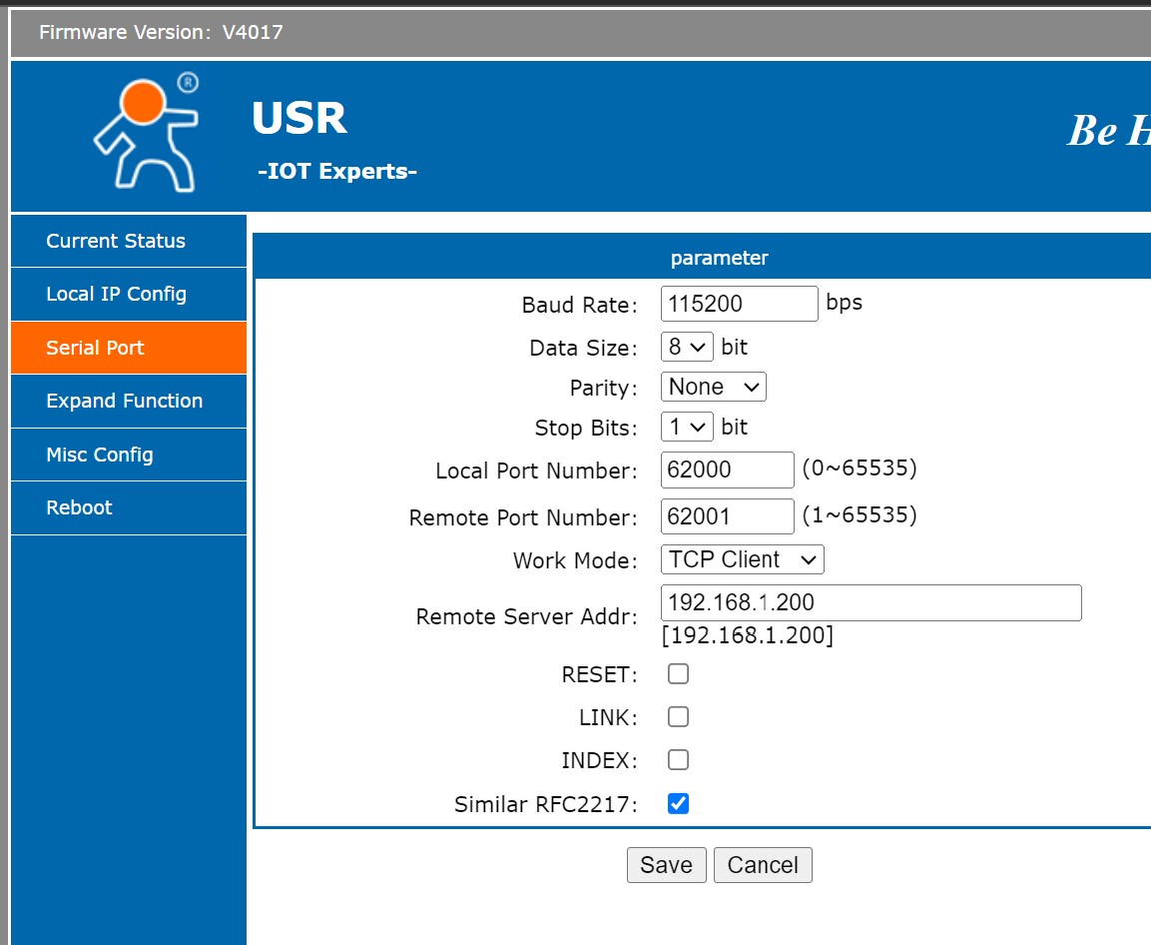Image resolution: width=1151 pixels, height=945 pixels.
Task: Check the INDEX option box
Action: pyautogui.click(x=678, y=760)
